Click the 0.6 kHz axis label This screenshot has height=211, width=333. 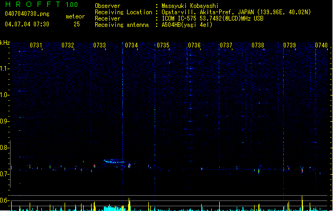pos(5,200)
